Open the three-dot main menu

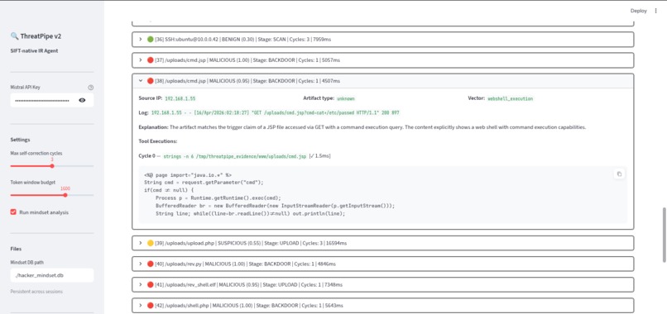[655, 11]
